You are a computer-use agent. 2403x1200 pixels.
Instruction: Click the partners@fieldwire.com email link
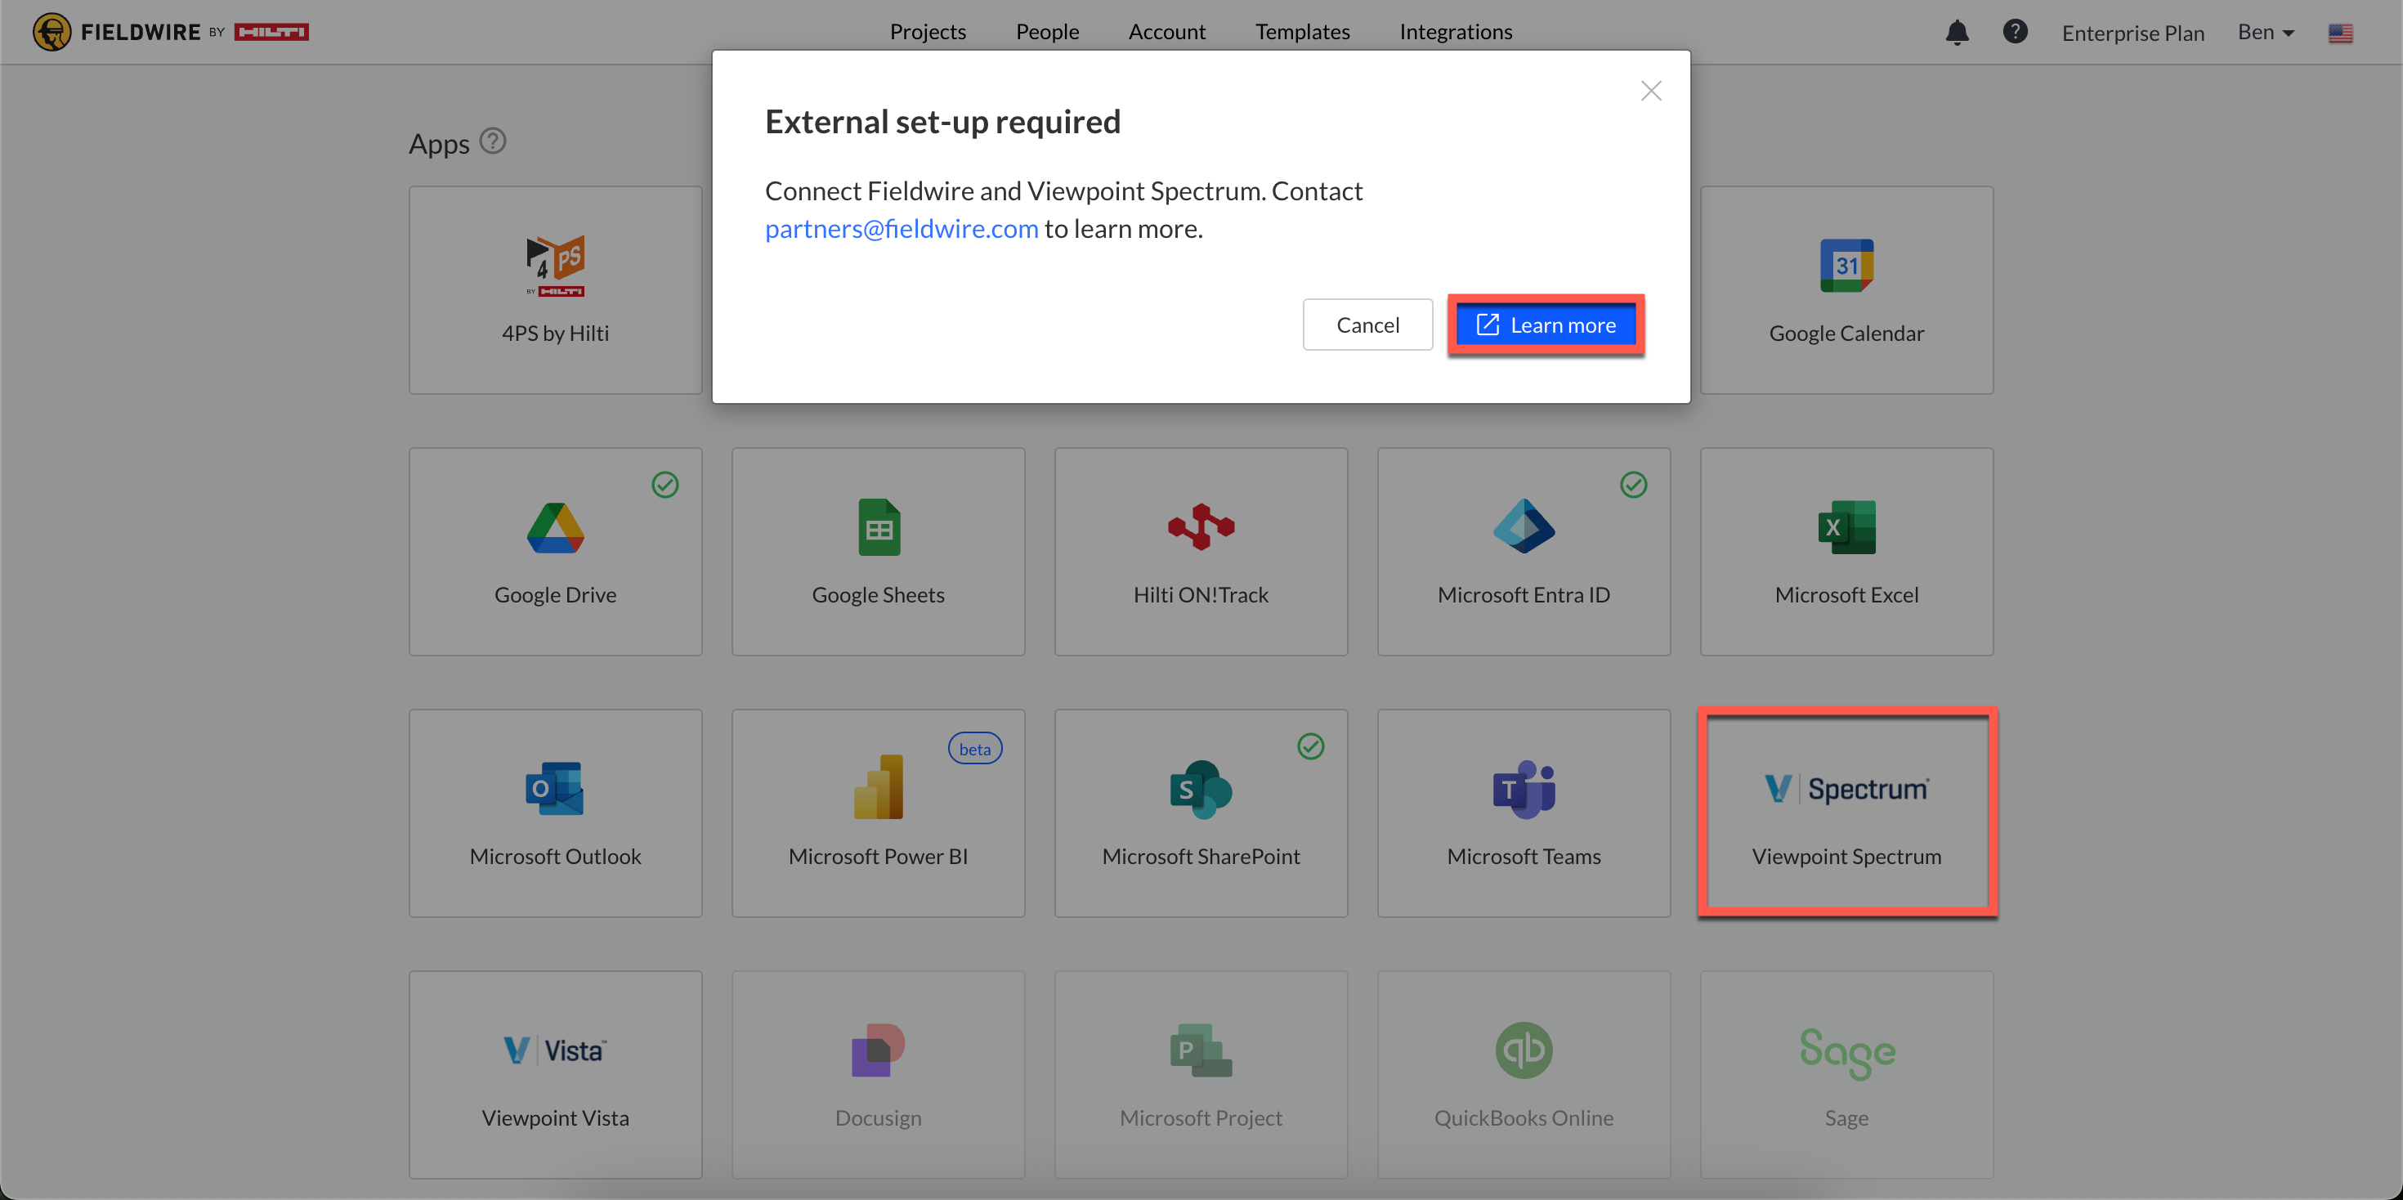(x=901, y=229)
